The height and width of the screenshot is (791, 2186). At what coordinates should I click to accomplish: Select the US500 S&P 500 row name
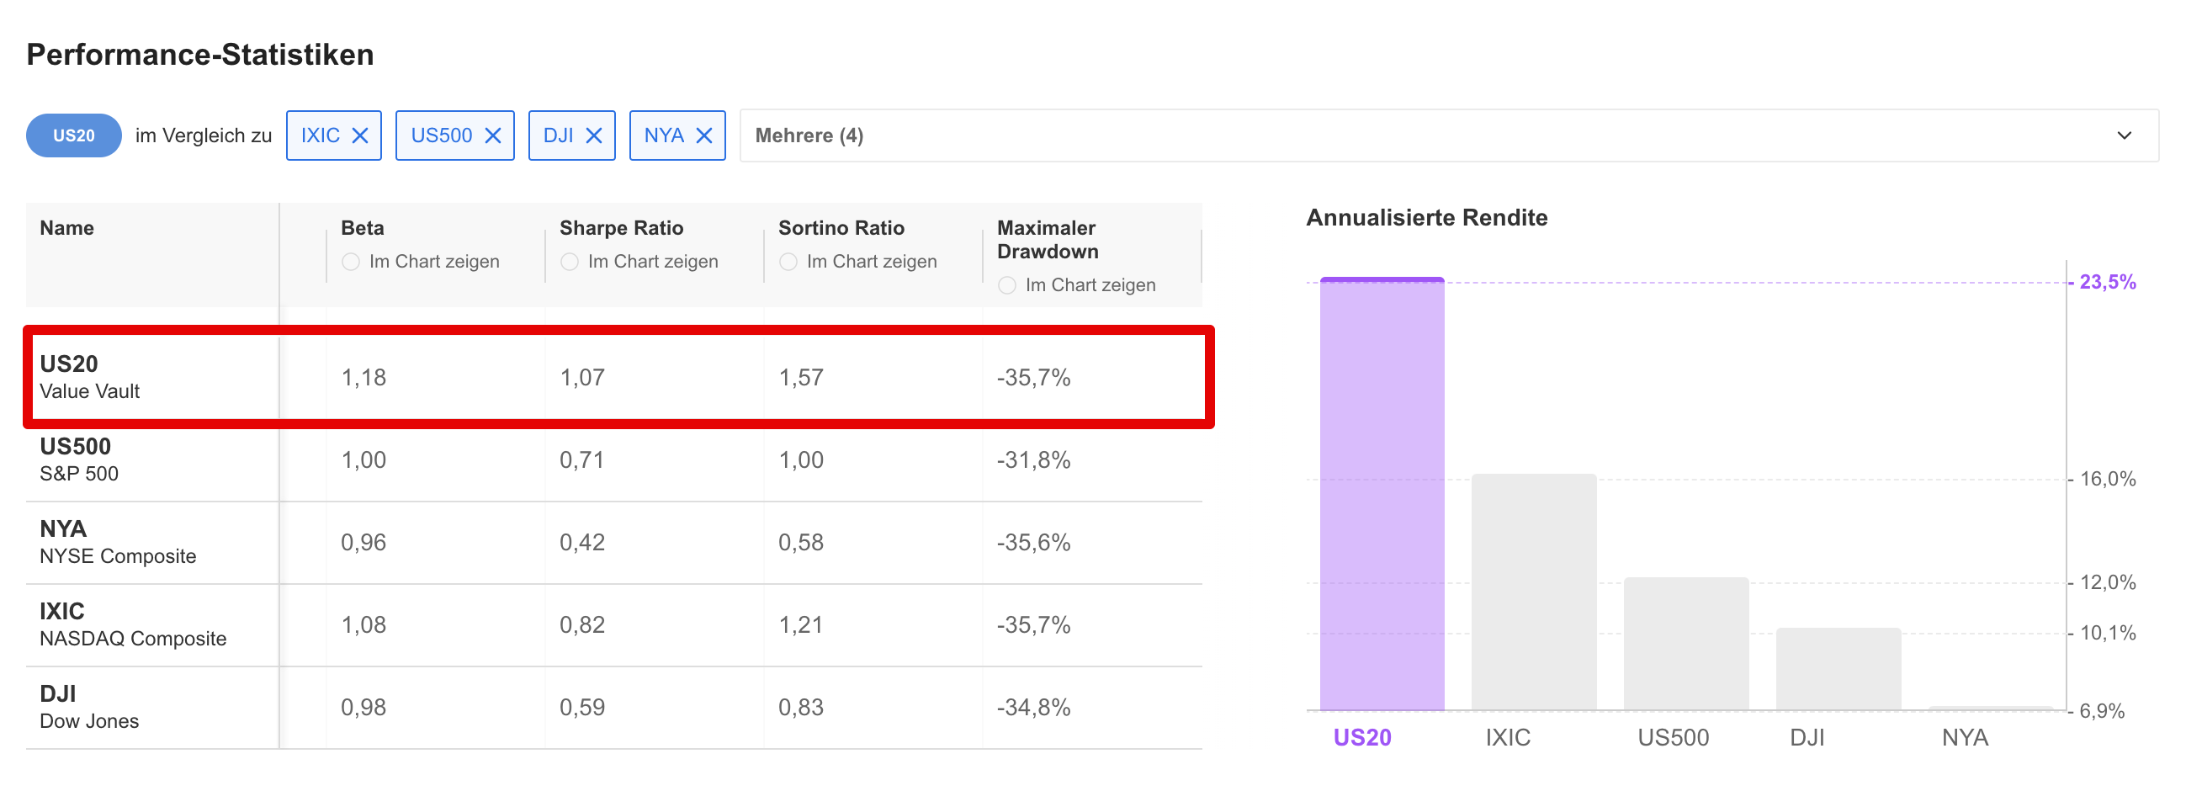79,460
